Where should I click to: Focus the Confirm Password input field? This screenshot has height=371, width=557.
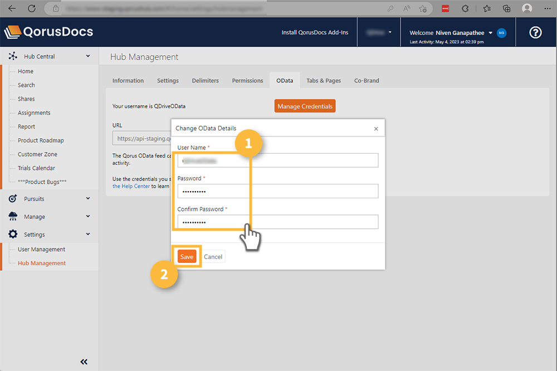point(278,222)
